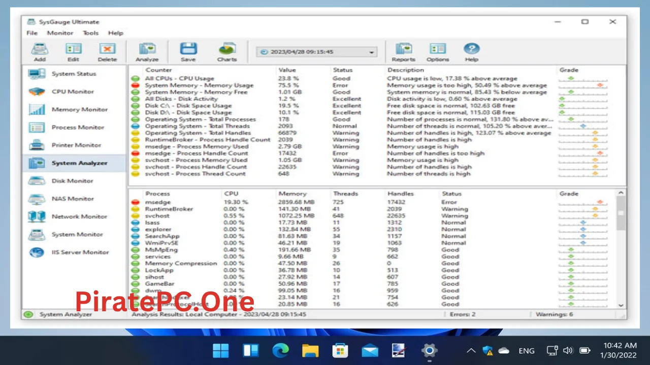The height and width of the screenshot is (365, 650).
Task: Open CPU Monitor in sidebar
Action: click(74, 92)
